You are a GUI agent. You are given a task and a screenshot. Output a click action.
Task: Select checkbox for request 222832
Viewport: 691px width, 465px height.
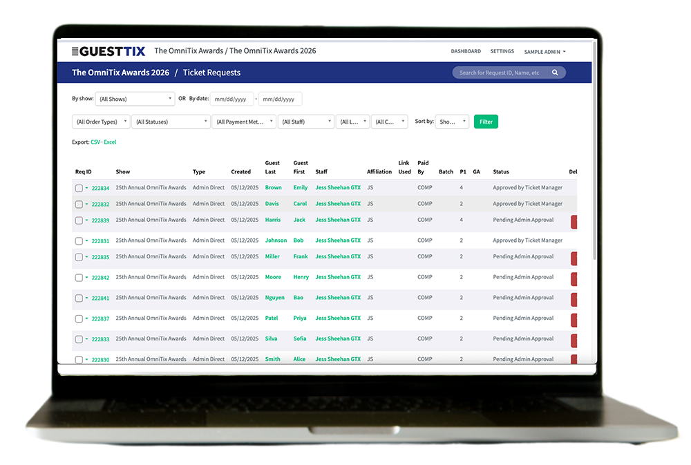pos(79,205)
